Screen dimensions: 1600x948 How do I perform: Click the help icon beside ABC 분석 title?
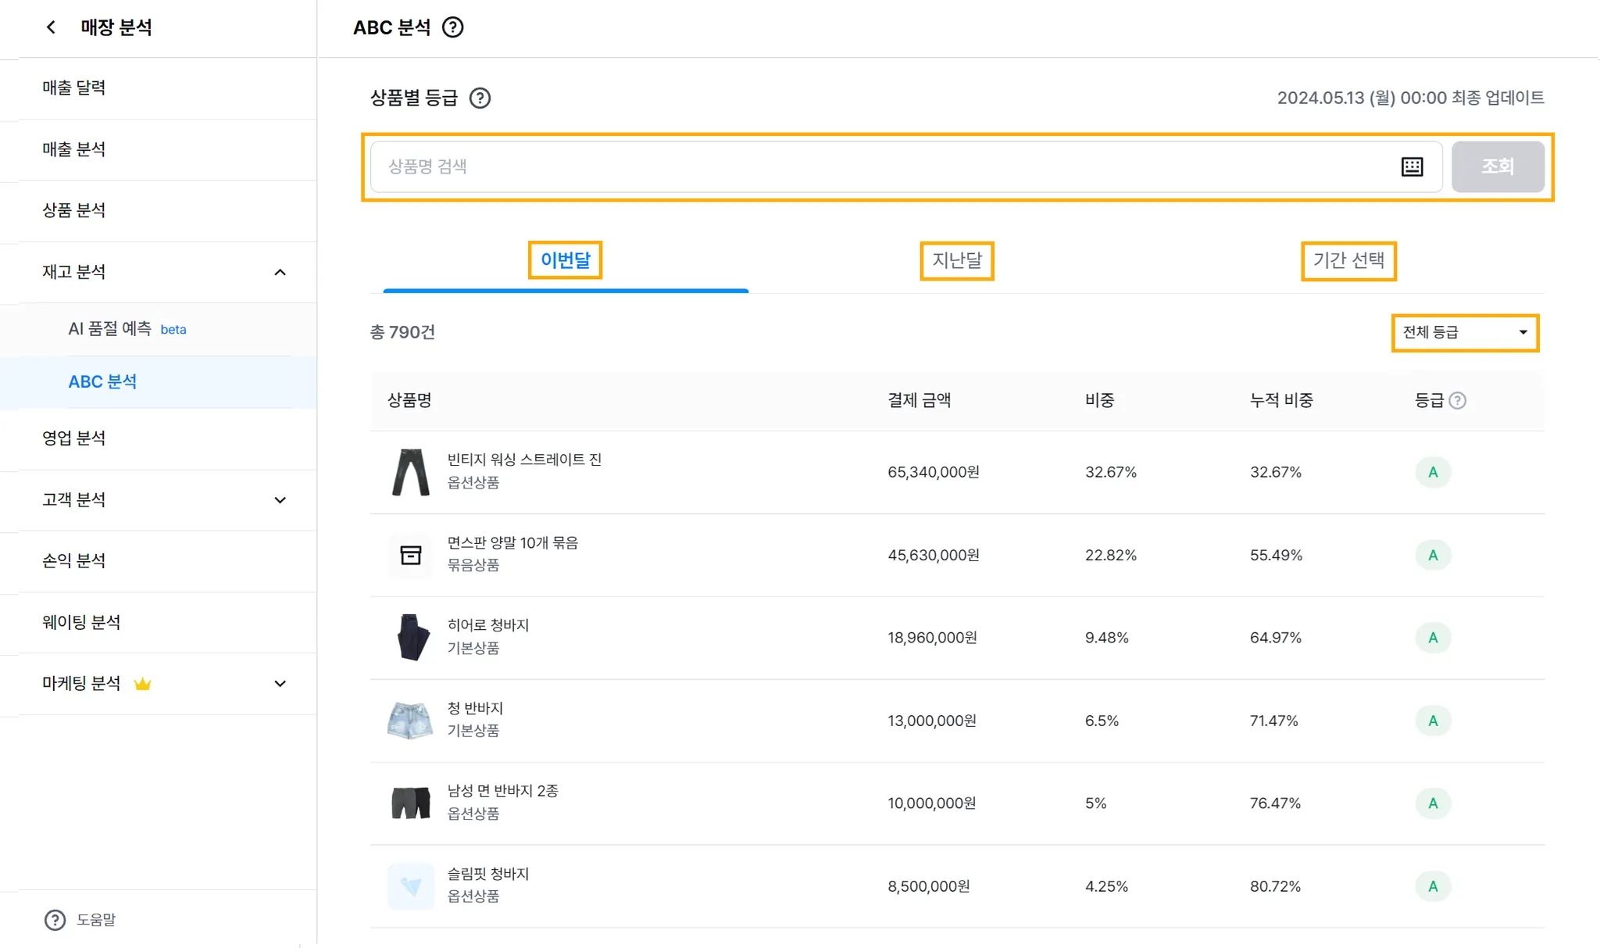coord(452,27)
